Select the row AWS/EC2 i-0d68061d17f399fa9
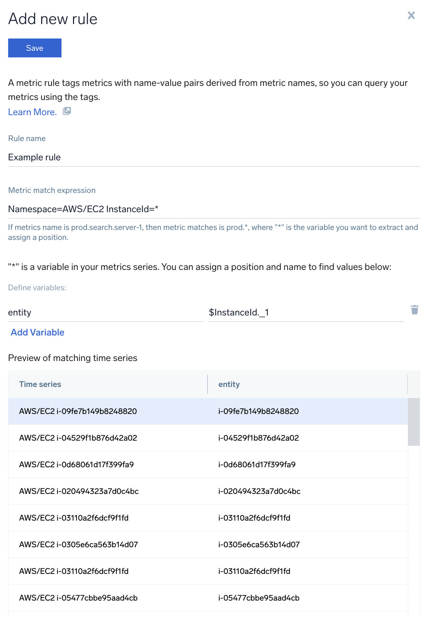 click(77, 465)
